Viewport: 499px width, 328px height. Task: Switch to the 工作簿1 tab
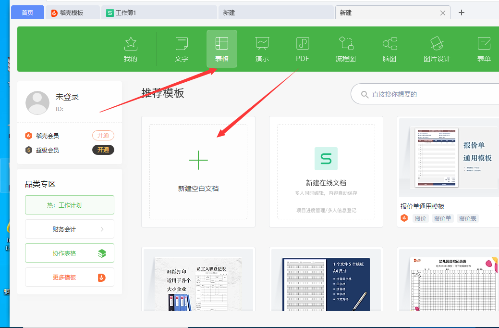pos(158,13)
